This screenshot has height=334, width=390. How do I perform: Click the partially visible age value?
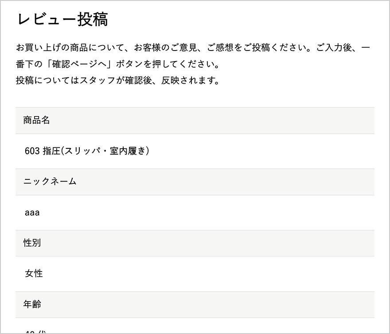click(35, 332)
